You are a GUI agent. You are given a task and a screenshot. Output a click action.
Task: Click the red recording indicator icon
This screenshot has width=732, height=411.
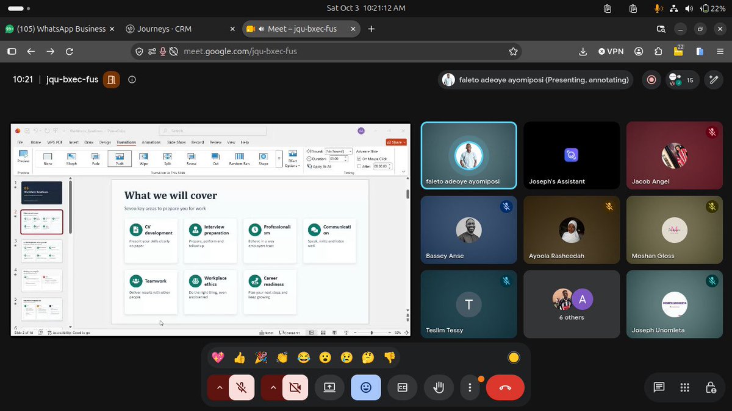651,80
